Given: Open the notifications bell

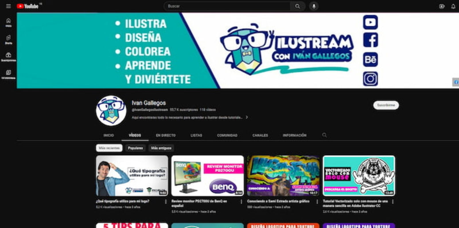Looking at the screenshot, I should tap(453, 6).
